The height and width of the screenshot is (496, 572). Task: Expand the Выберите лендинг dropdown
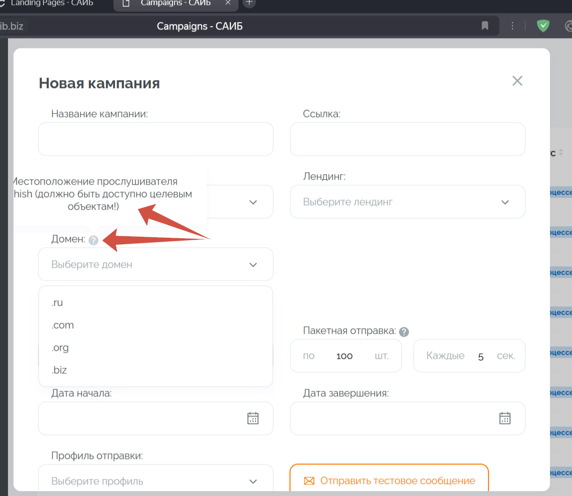point(407,202)
